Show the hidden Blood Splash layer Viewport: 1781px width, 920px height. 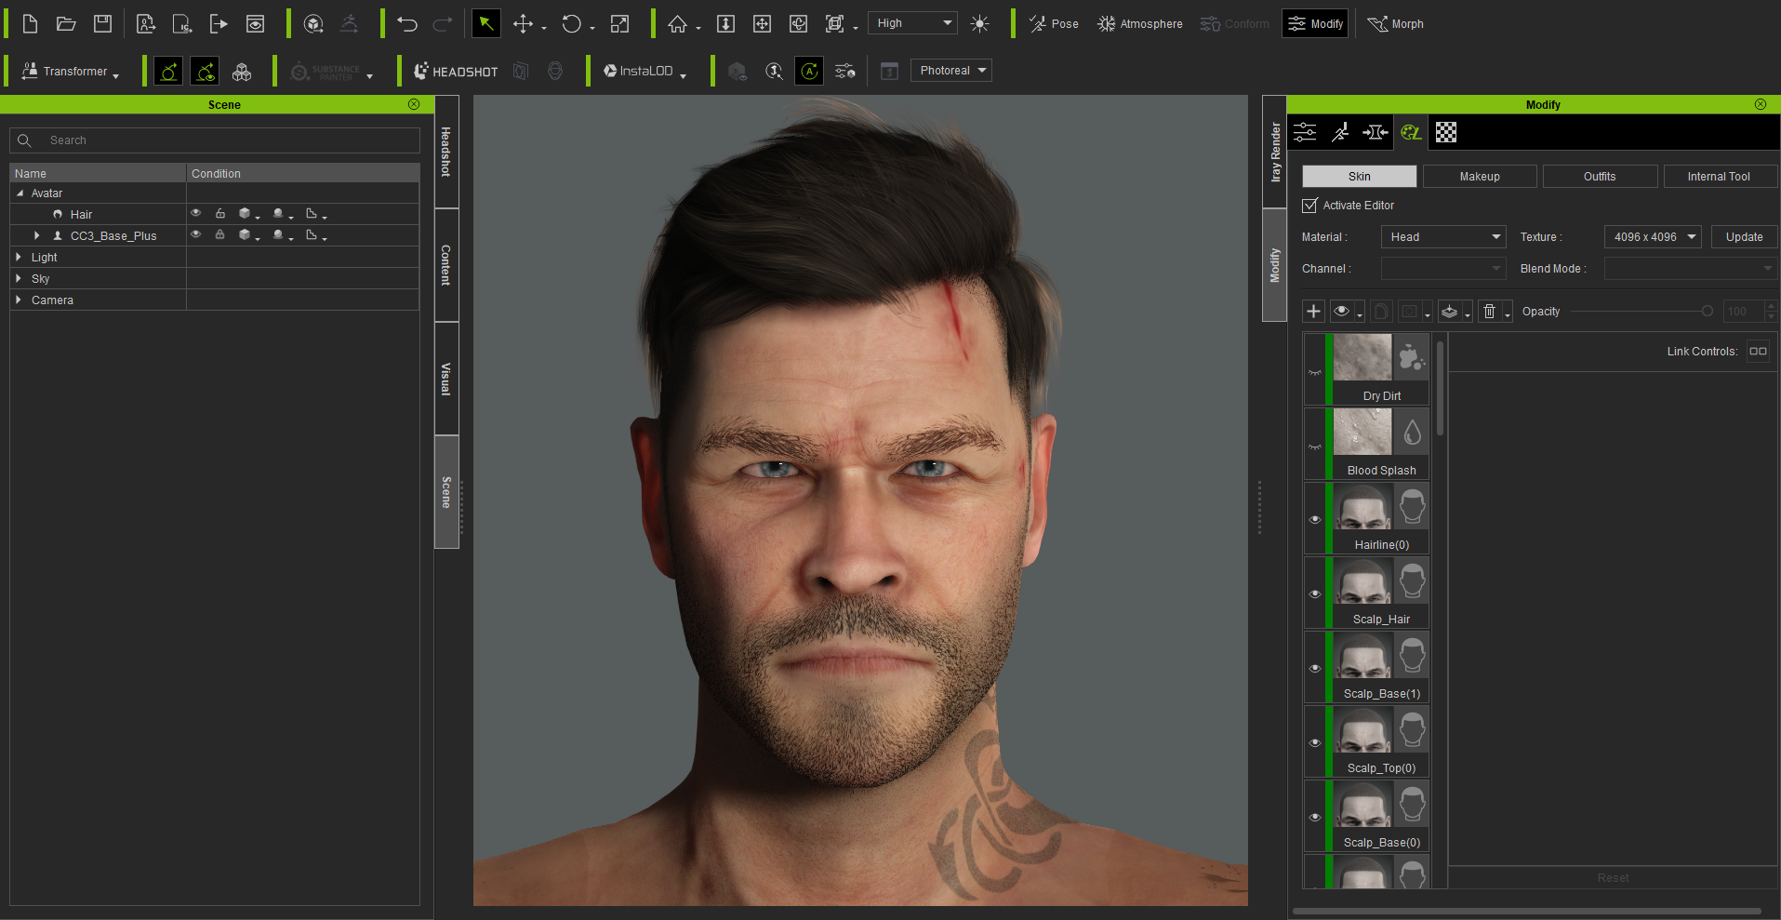(1315, 447)
